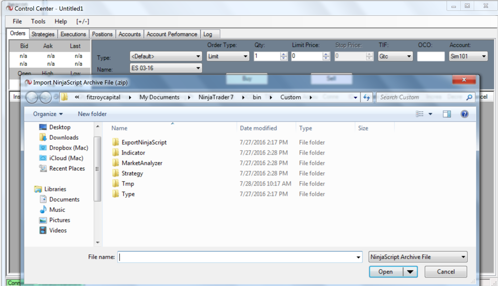This screenshot has width=498, height=286.
Task: Click the Back navigation arrow in dialog
Action: (32, 97)
